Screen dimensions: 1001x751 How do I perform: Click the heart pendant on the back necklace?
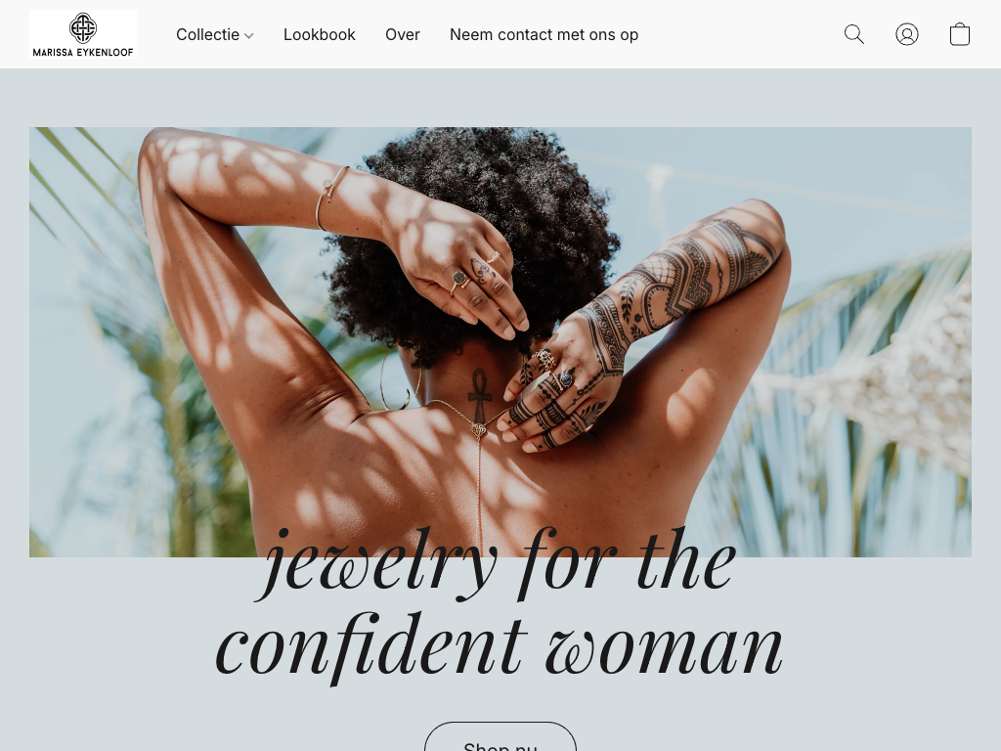tap(478, 431)
